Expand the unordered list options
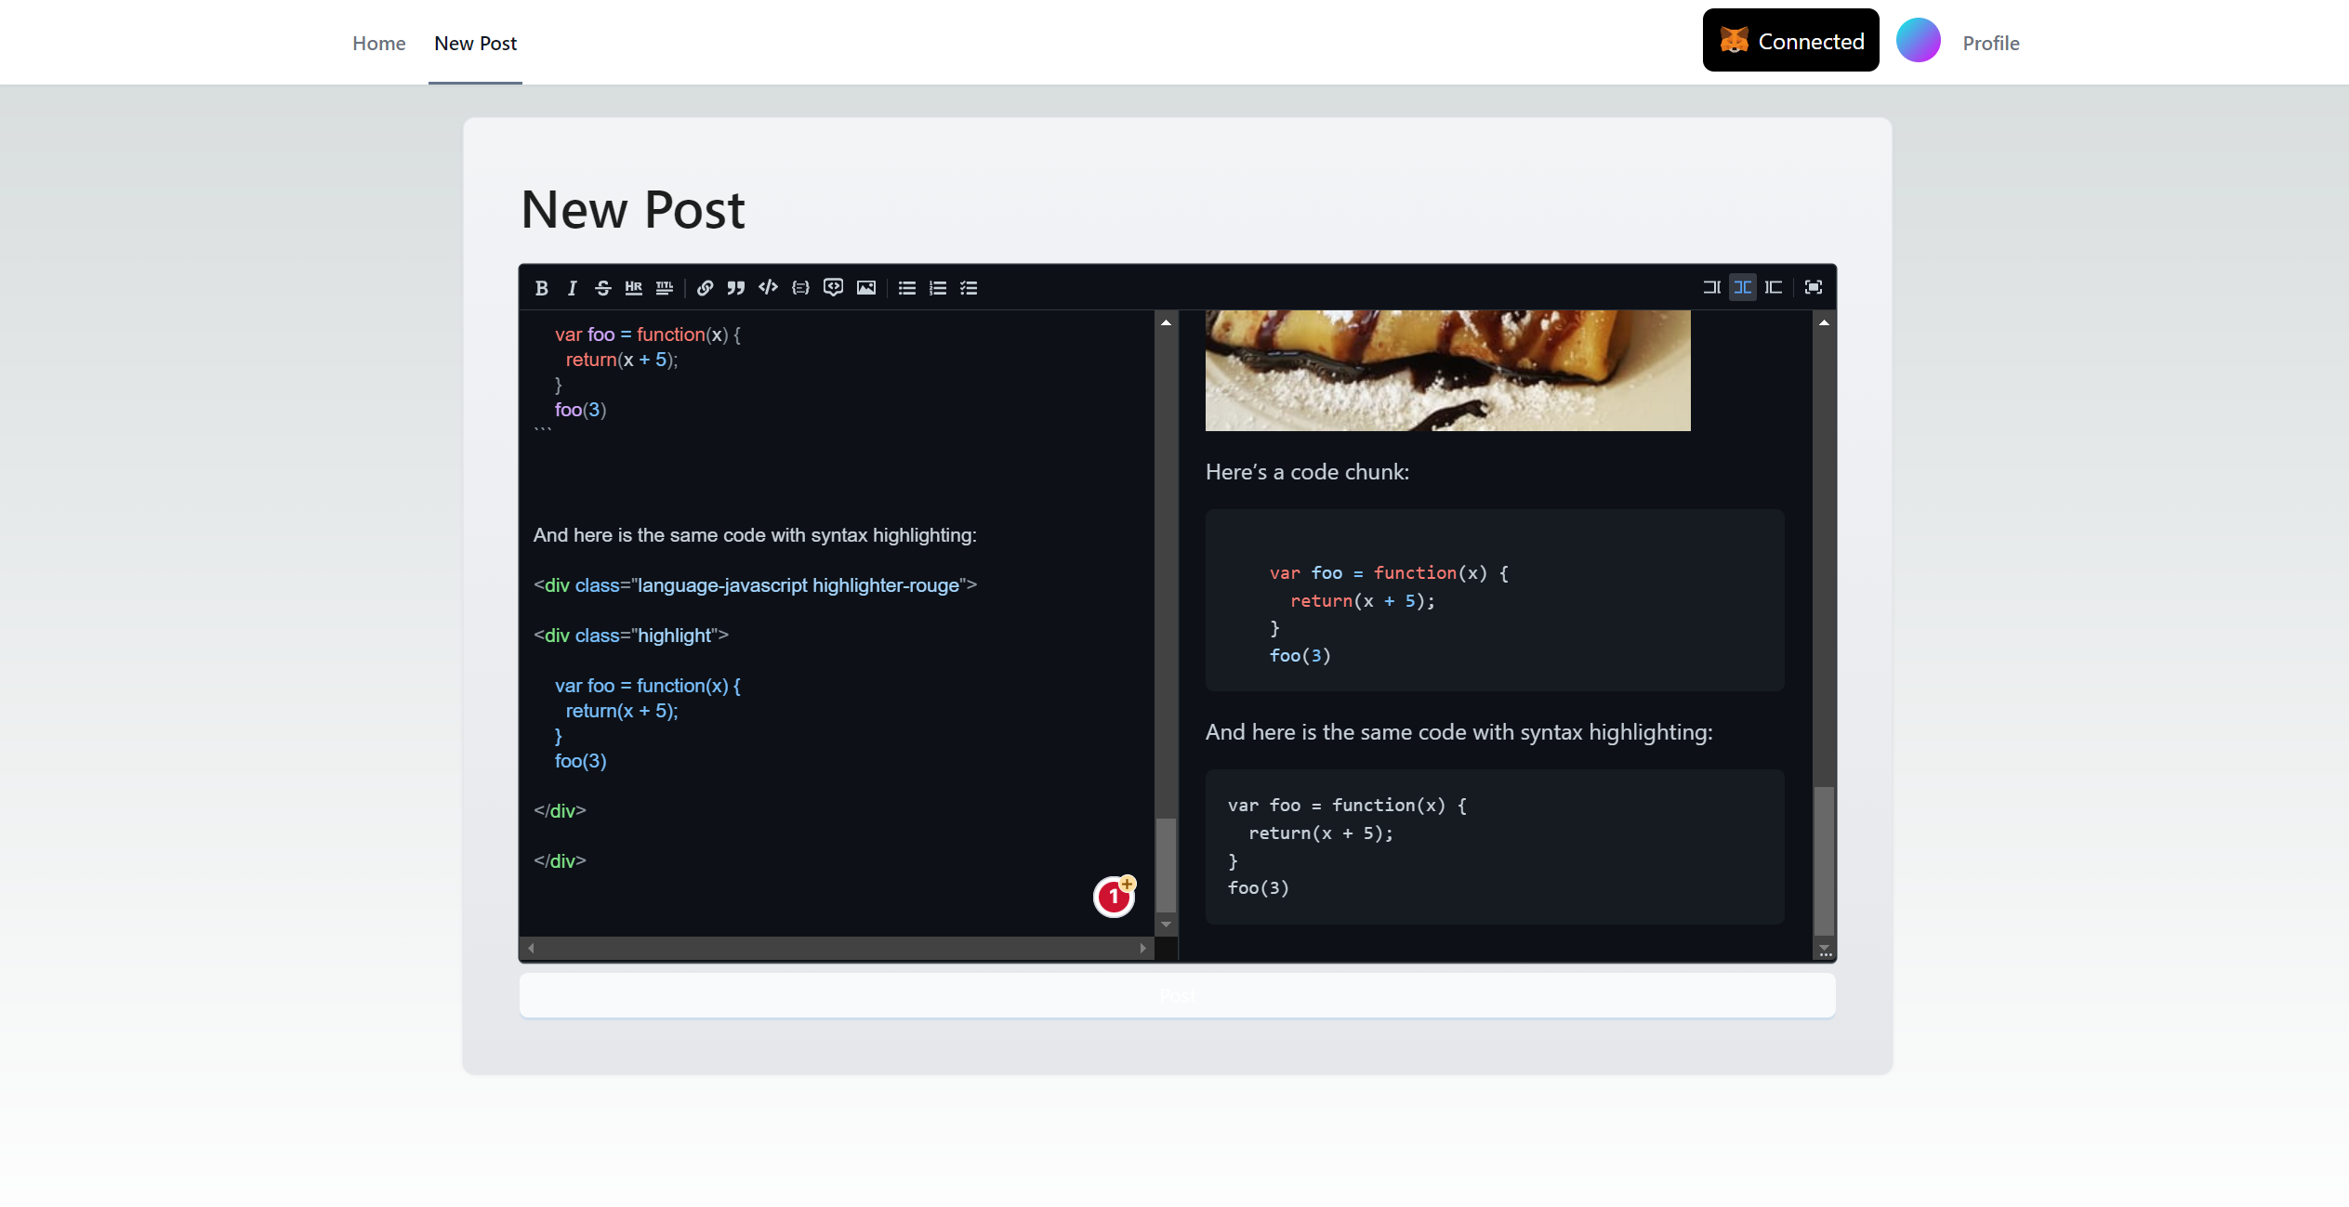Image resolution: width=2349 pixels, height=1207 pixels. (905, 286)
